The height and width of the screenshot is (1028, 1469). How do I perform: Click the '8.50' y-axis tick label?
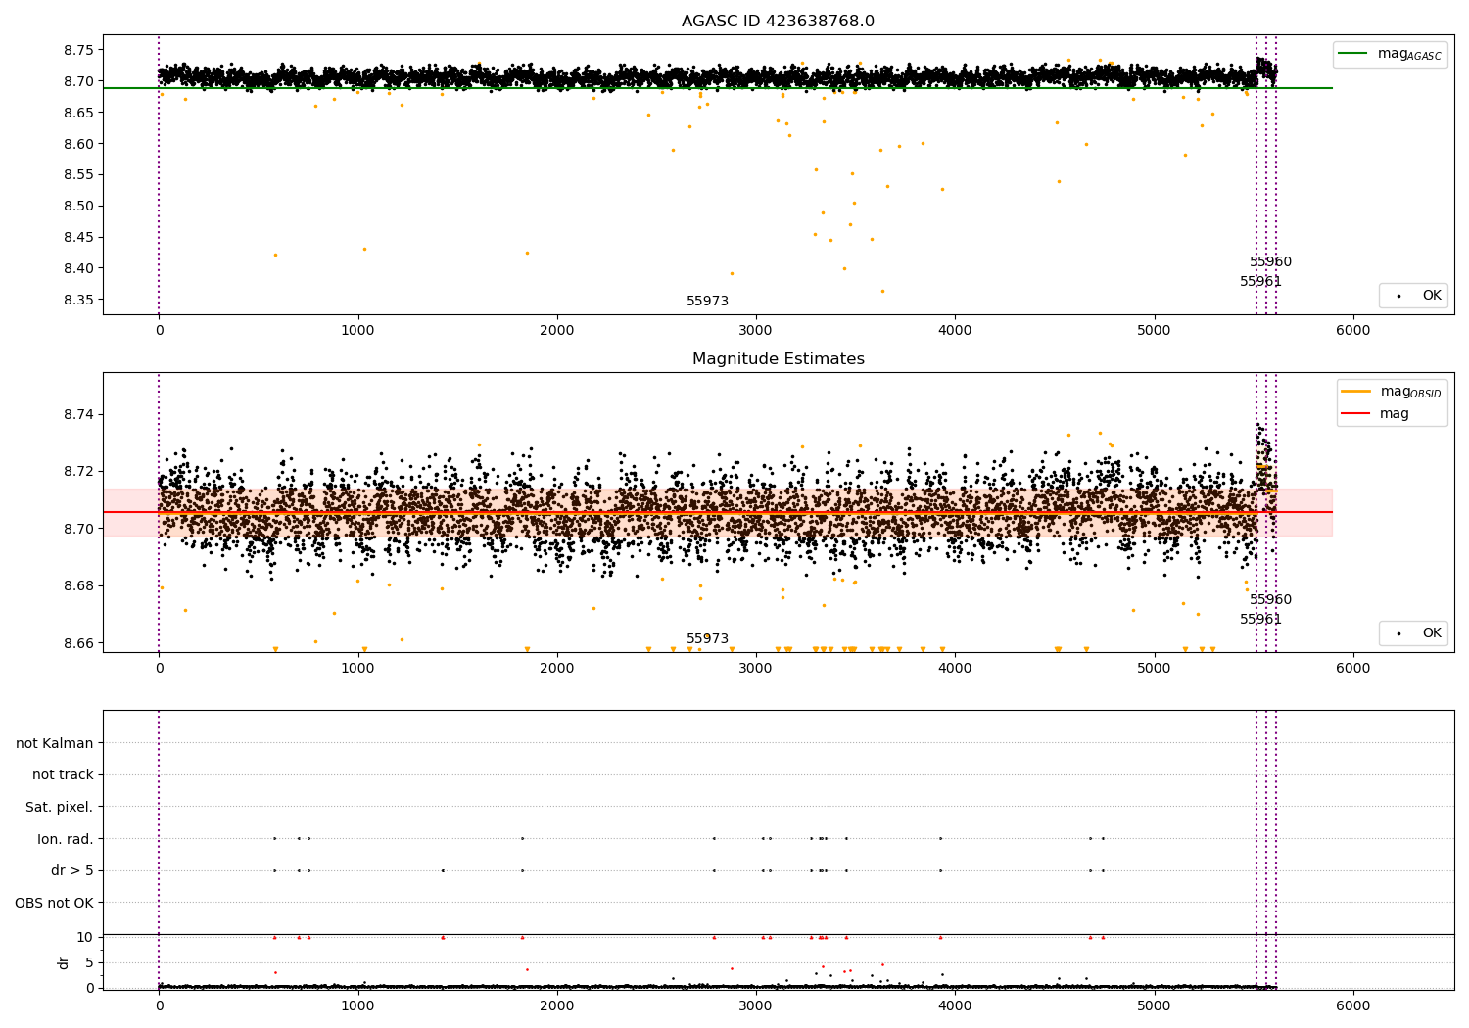point(78,206)
